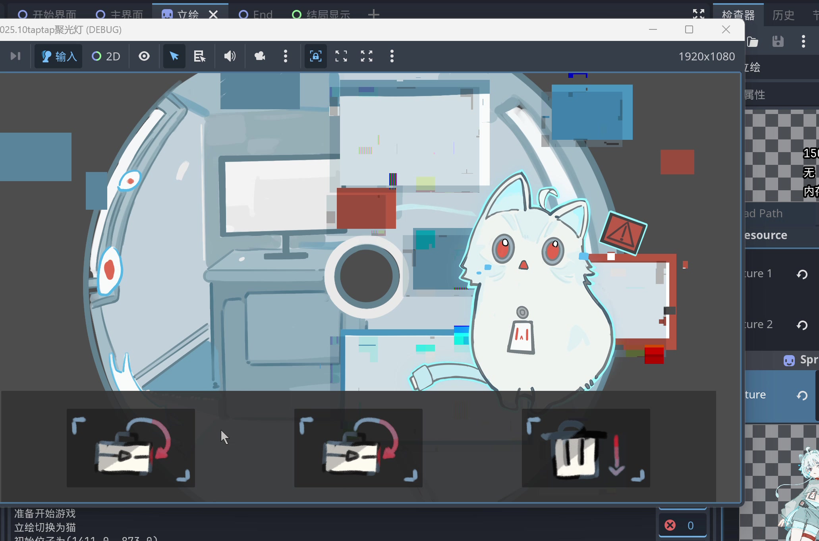Toggle selection visibility eye icon

click(x=144, y=56)
